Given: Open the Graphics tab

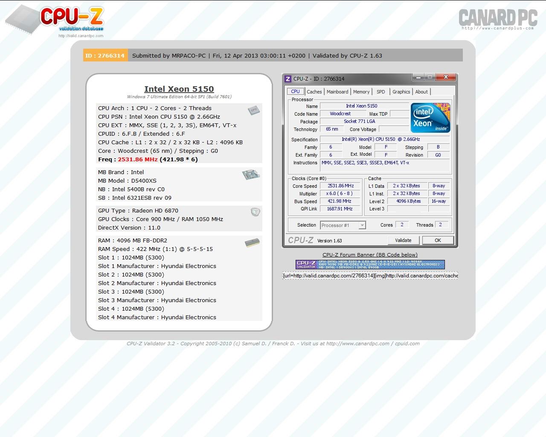Looking at the screenshot, I should [x=401, y=92].
